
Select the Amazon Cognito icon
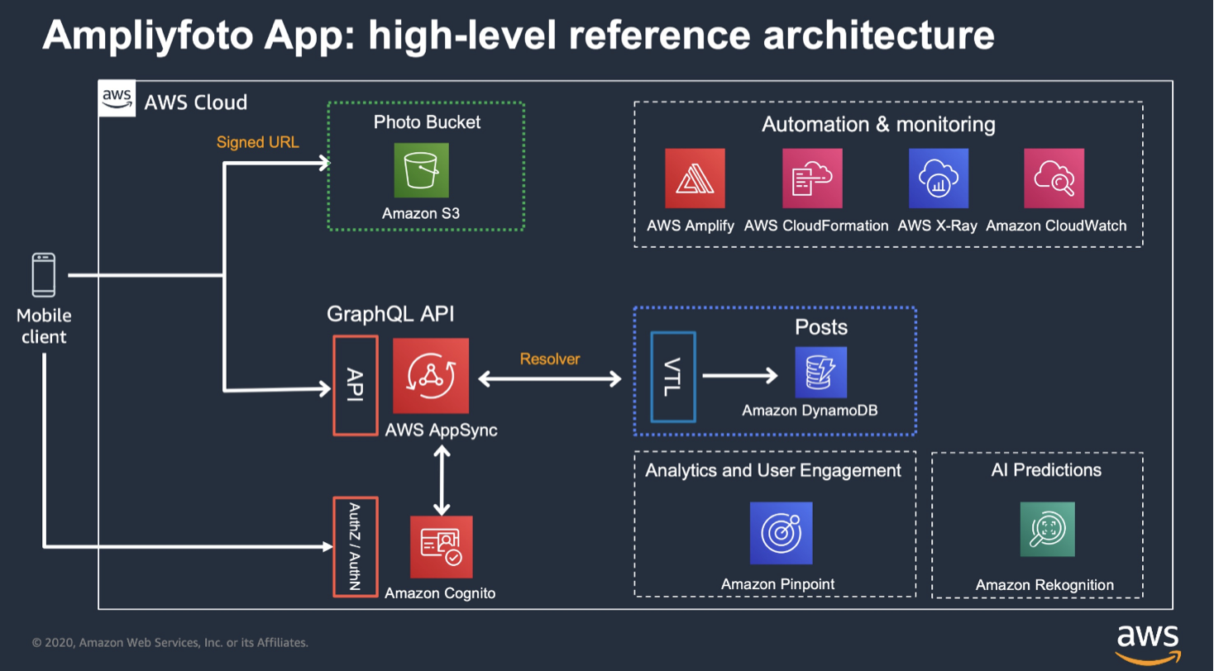tap(442, 547)
